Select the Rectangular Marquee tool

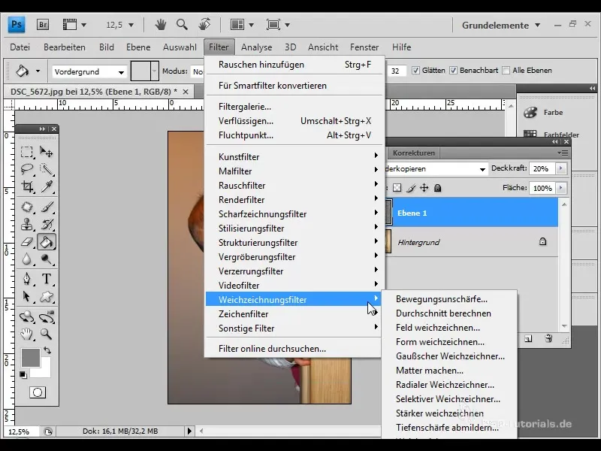pyautogui.click(x=27, y=152)
